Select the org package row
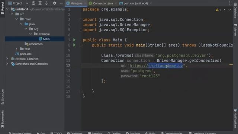This screenshot has height=134, width=238. pos(35,29)
